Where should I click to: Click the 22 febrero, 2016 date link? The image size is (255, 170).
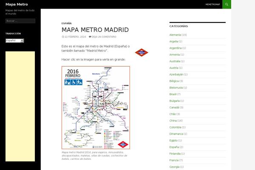(x=75, y=37)
